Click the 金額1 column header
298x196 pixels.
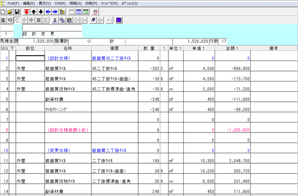tap(232, 48)
